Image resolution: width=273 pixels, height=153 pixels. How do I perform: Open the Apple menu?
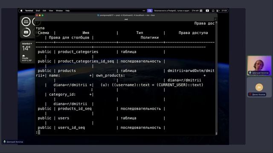[21, 11]
